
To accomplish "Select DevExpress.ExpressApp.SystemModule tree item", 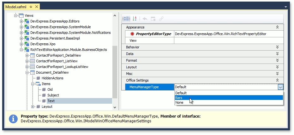I will coord(61,27).
